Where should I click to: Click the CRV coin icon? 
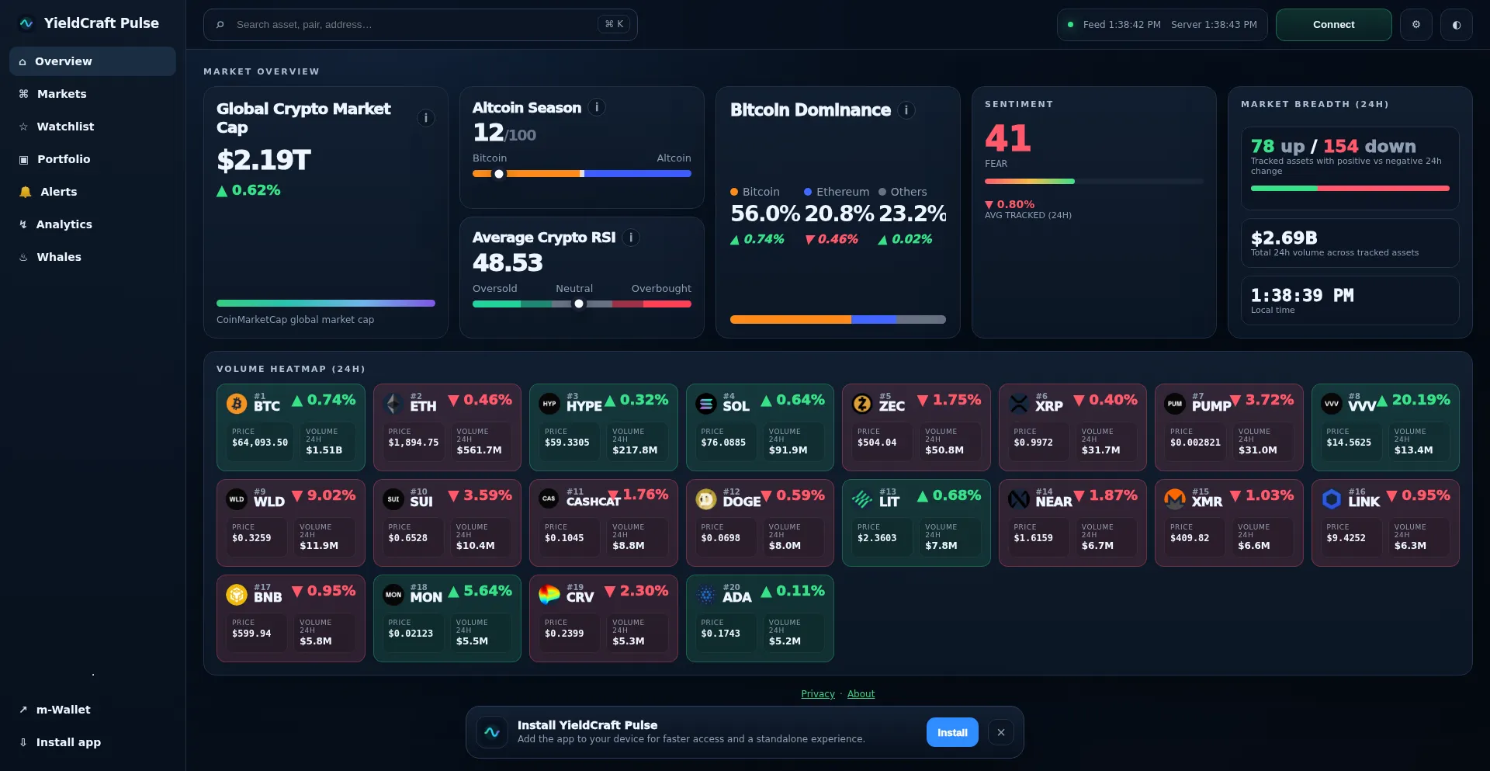(x=549, y=594)
